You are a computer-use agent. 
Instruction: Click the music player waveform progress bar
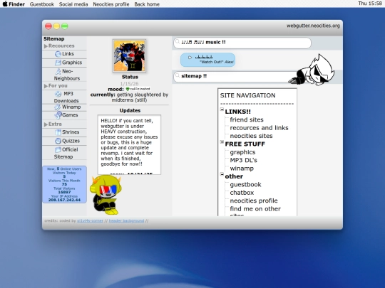[x=204, y=57]
